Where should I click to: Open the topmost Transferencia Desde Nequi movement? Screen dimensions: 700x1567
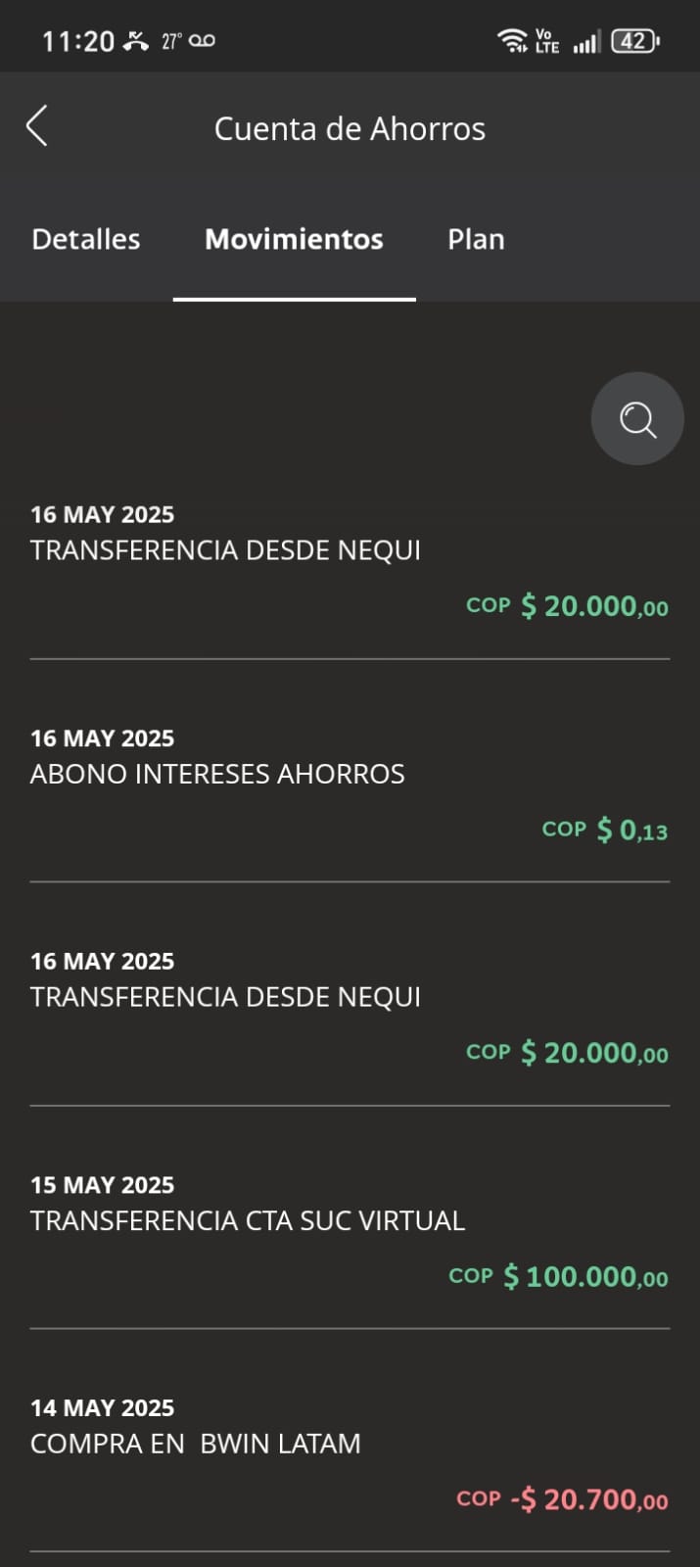[225, 550]
